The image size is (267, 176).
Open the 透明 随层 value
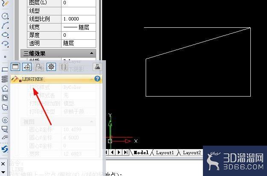(79, 44)
